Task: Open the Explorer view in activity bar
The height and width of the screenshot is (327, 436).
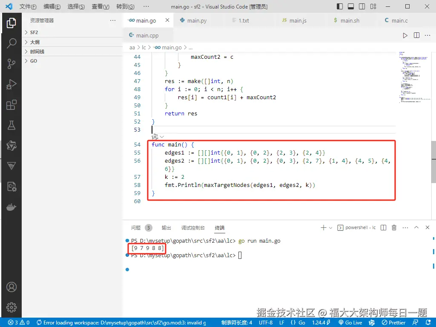Action: coord(11,23)
